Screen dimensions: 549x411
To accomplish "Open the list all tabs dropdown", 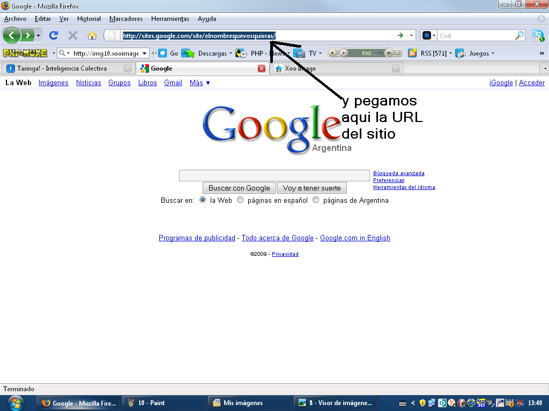I will click(x=545, y=68).
